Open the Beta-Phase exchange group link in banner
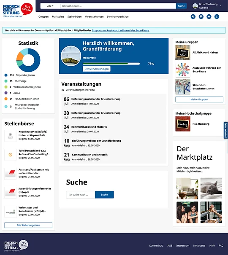 (x=120, y=30)
